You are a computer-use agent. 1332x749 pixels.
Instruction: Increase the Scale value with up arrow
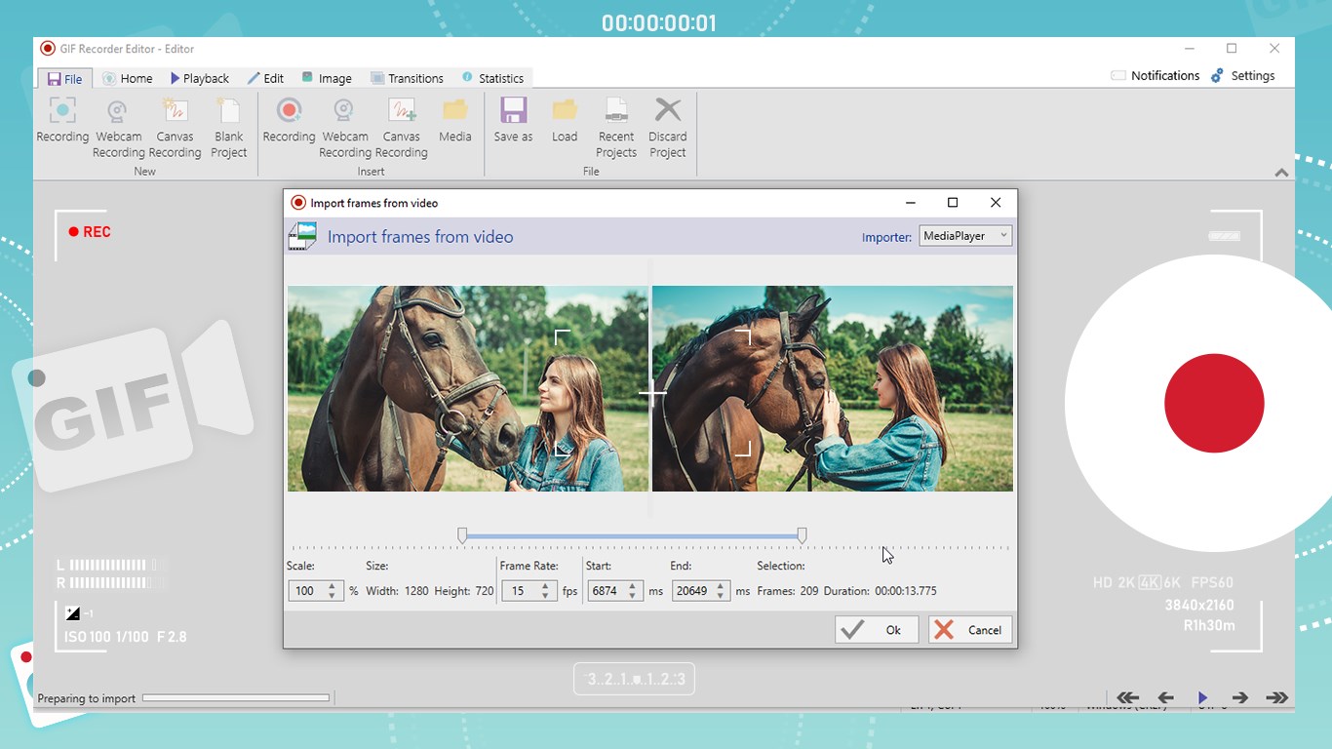point(333,587)
